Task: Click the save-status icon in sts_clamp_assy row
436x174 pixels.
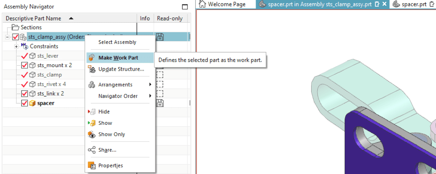Action: (160, 37)
